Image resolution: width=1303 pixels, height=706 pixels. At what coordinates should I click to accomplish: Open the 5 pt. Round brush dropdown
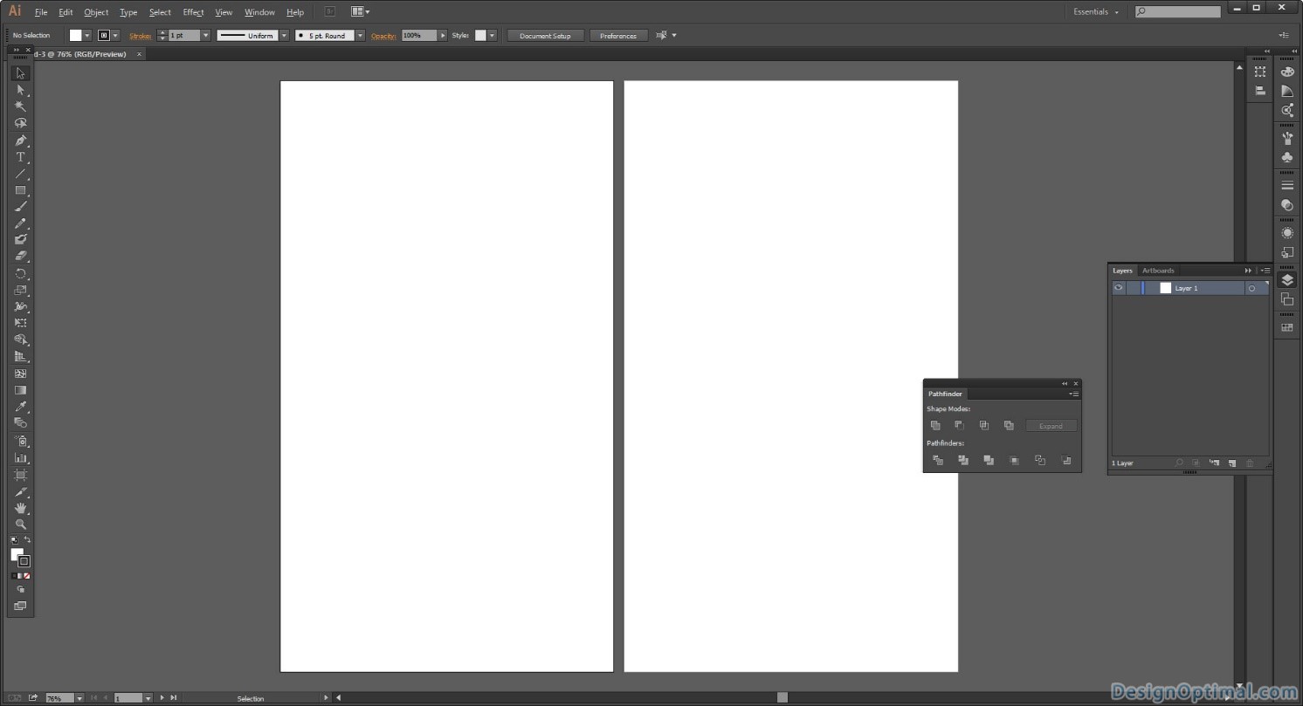(360, 36)
